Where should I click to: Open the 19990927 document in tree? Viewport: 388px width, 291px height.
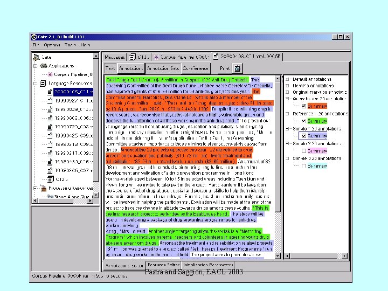(x=73, y=101)
